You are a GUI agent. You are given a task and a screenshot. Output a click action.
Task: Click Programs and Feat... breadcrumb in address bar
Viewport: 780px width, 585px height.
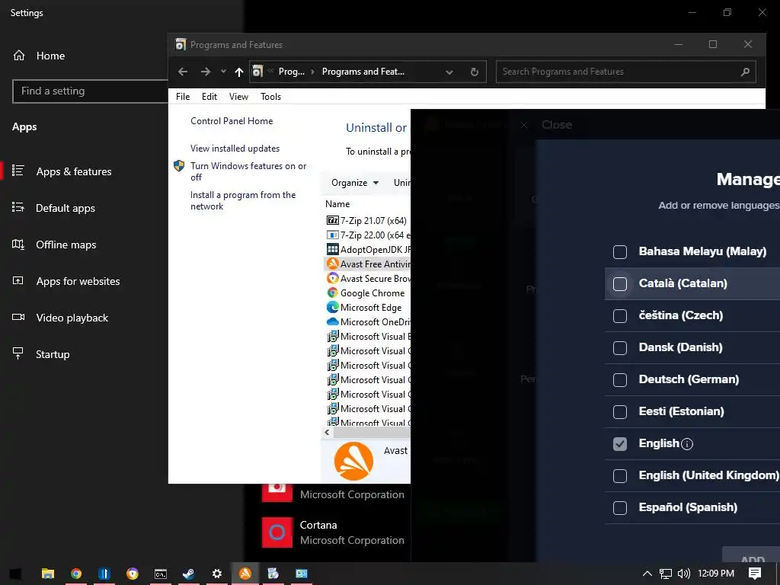[363, 72]
